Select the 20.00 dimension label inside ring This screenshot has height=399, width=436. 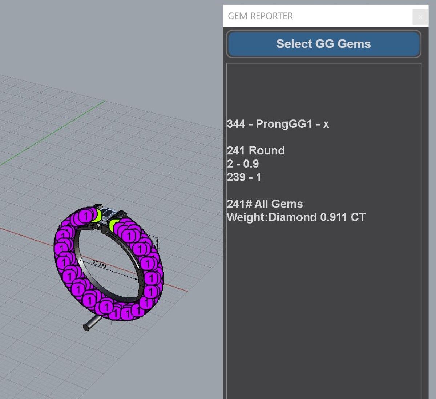99,264
